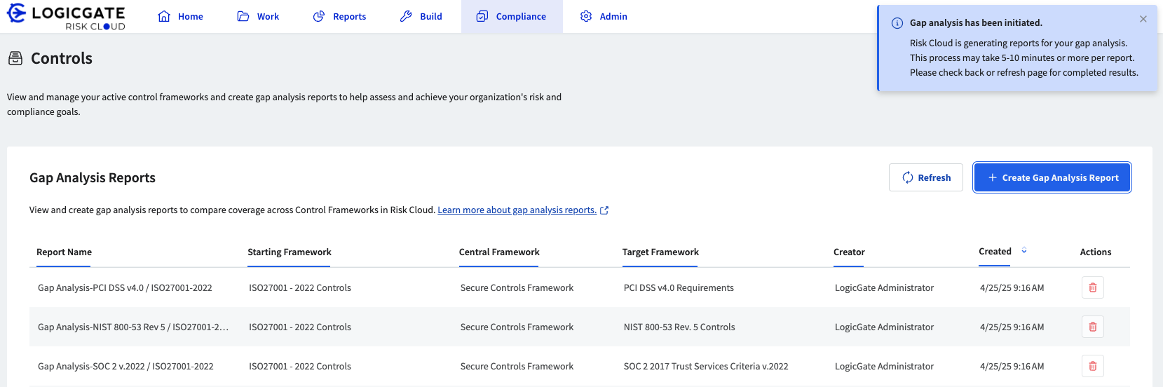Viewport: 1163px width, 387px height.
Task: Click the Controls page icon
Action: click(x=15, y=58)
